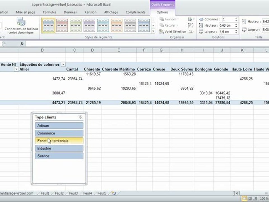Open the Données tab
This screenshot has height=202, width=269.
(70, 12)
